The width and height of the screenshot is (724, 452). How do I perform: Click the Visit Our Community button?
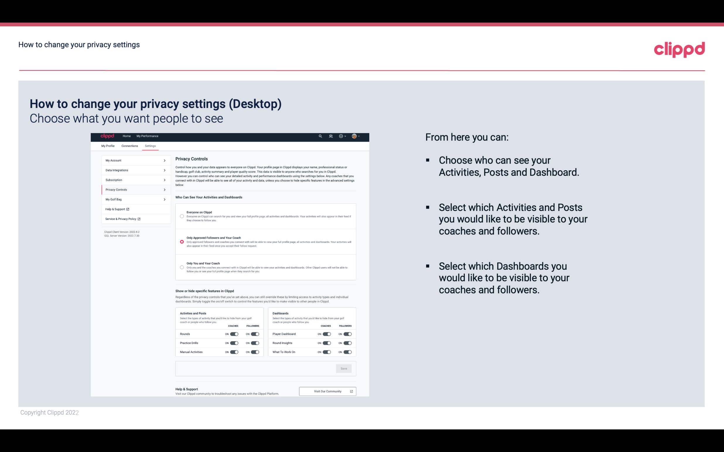(x=327, y=391)
